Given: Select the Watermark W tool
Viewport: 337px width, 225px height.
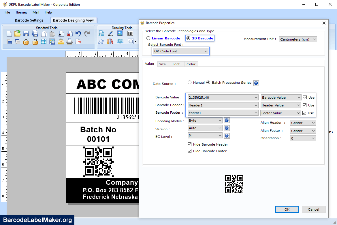Looking at the screenshot, I should point(120,42).
